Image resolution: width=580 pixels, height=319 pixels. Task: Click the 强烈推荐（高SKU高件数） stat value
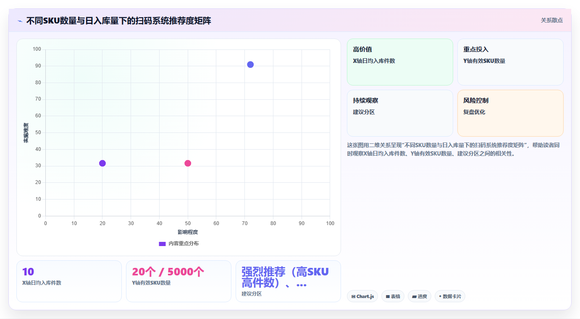coord(285,277)
